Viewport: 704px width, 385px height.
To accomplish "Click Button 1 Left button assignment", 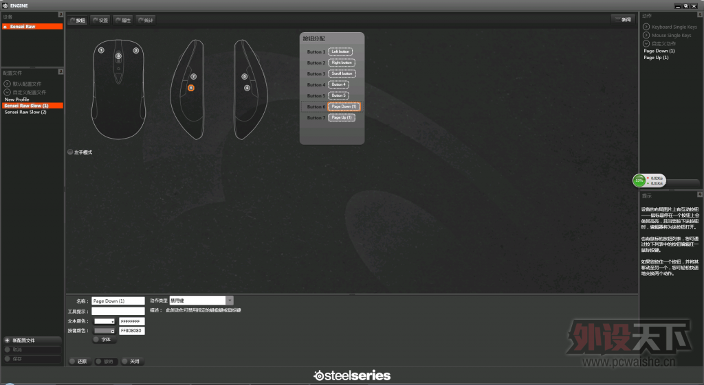I will 340,51.
